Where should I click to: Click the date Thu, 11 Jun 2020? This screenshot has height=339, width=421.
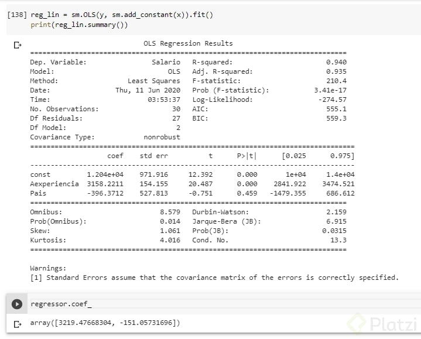click(148, 90)
